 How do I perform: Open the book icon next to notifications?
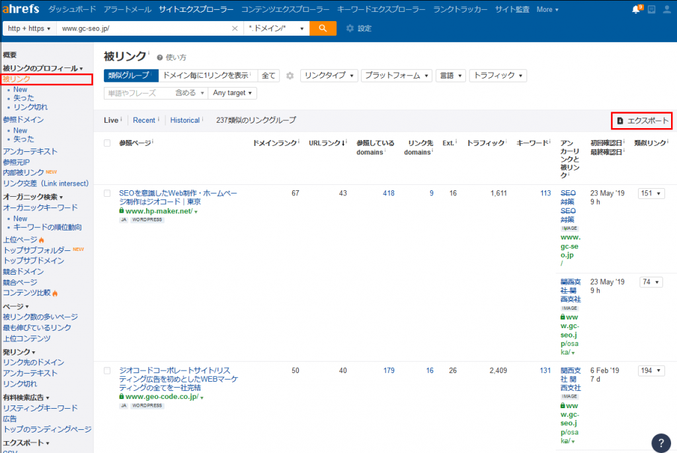point(651,9)
